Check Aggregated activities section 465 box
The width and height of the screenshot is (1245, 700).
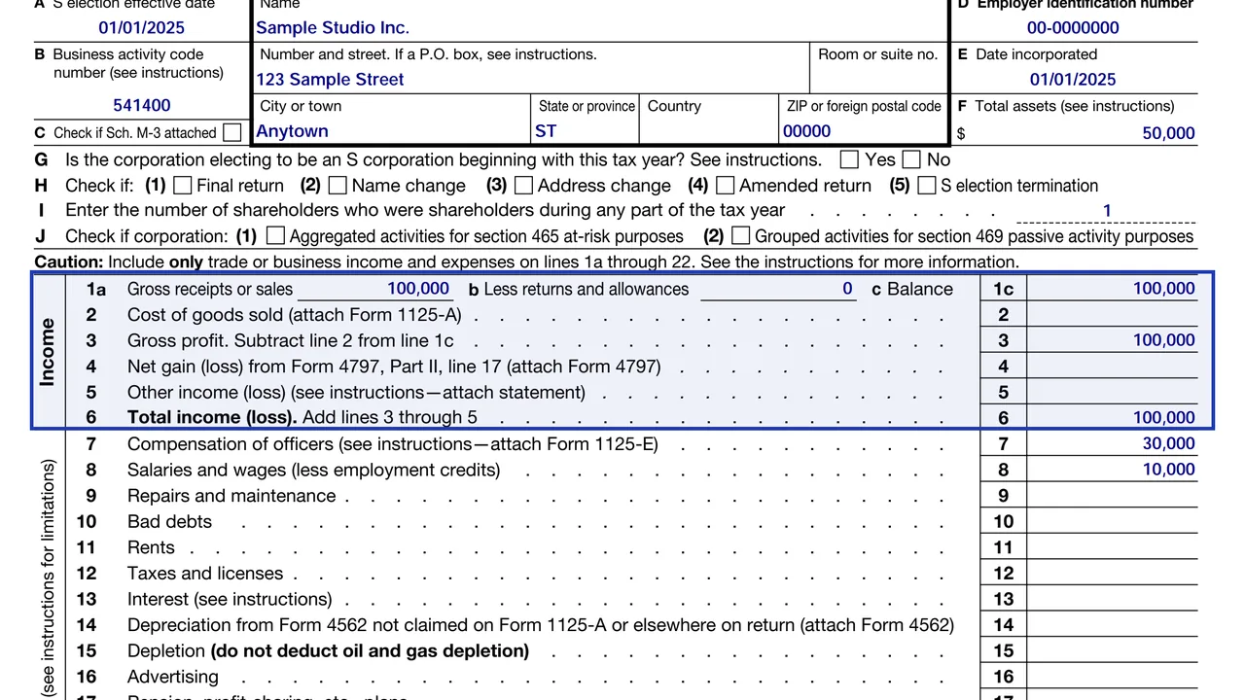click(275, 235)
